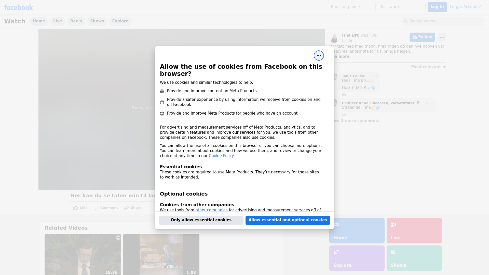Viewport: 489px width, 275px height.
Task: Click the Related Videos heading
Action: [66, 228]
